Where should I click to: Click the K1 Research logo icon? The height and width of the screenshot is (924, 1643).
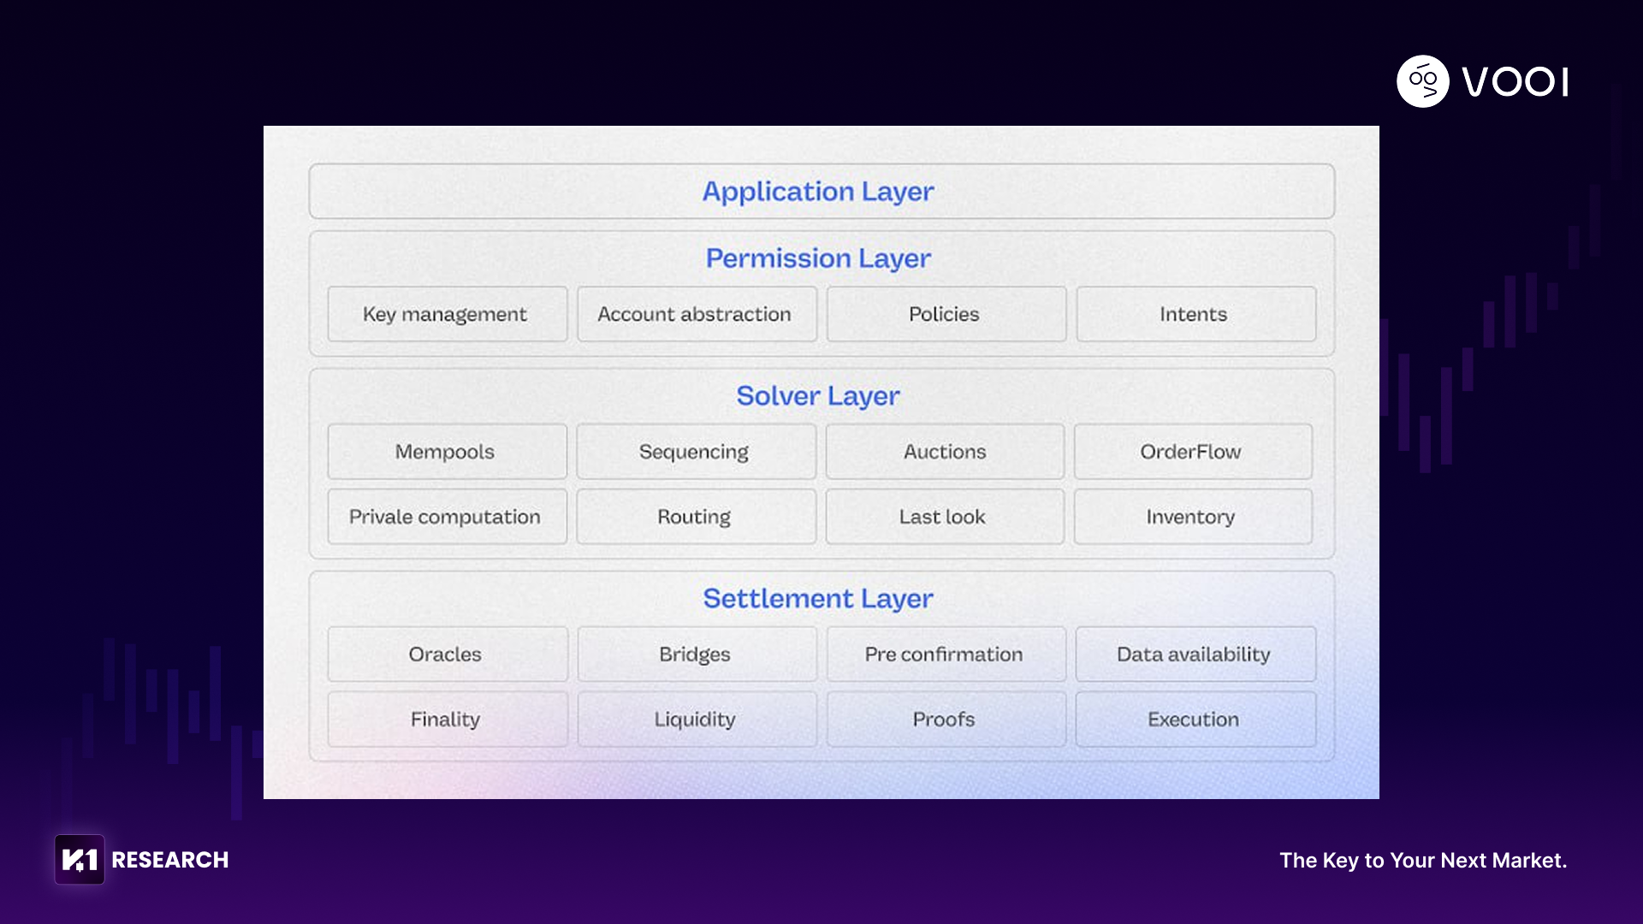coord(80,859)
